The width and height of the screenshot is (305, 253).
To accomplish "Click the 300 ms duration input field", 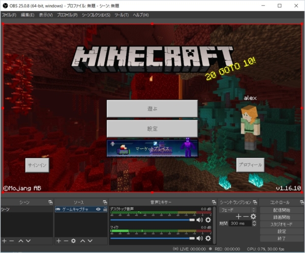I will (240, 223).
